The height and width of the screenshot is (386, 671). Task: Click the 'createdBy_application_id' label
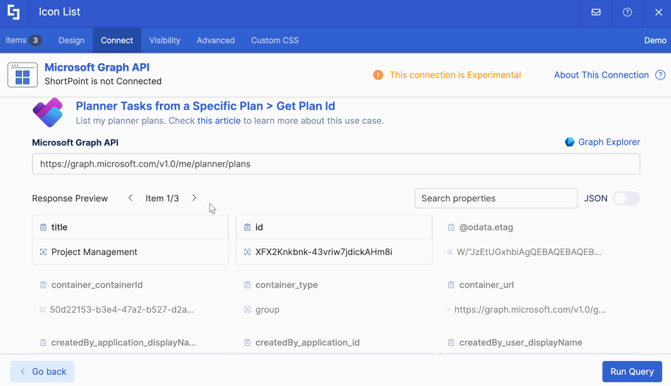point(307,342)
